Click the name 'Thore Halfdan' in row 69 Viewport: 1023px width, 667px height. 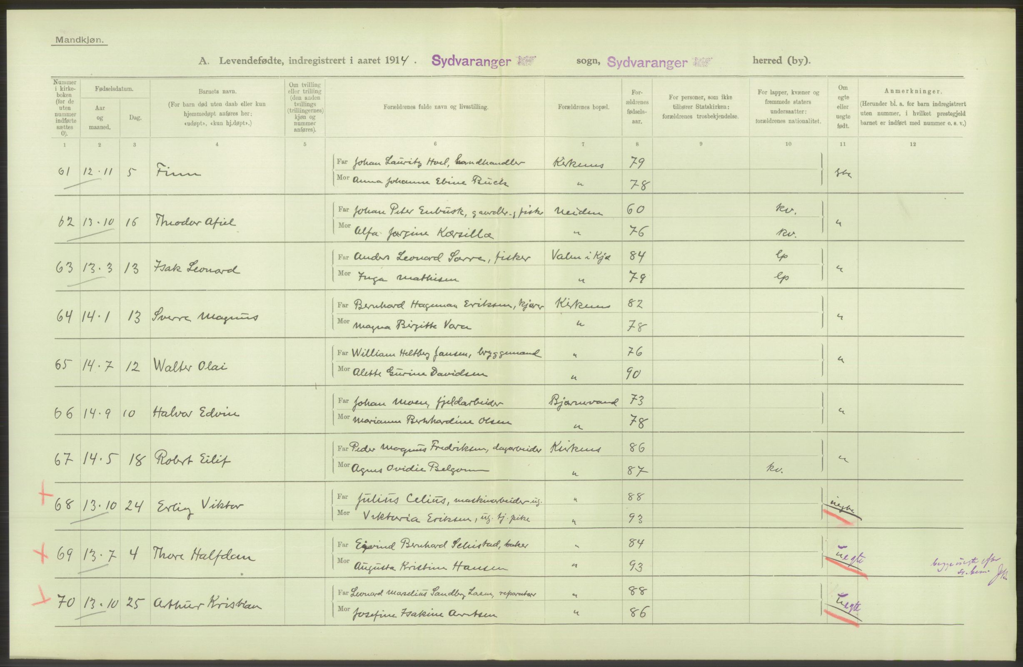click(x=204, y=555)
